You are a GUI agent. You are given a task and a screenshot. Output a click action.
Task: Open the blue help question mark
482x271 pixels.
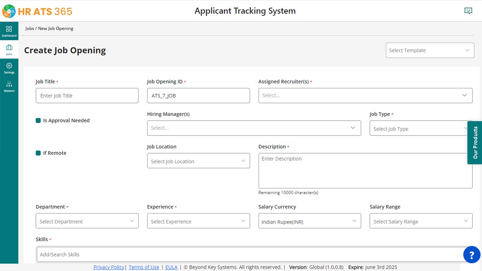click(x=472, y=254)
